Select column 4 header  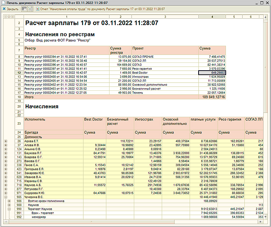(212, 17)
